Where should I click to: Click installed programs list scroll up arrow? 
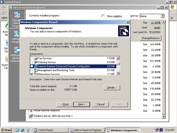(164, 22)
